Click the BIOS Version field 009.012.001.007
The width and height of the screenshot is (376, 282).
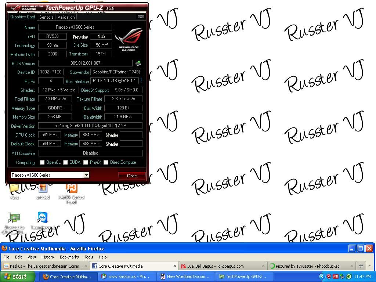point(85,63)
